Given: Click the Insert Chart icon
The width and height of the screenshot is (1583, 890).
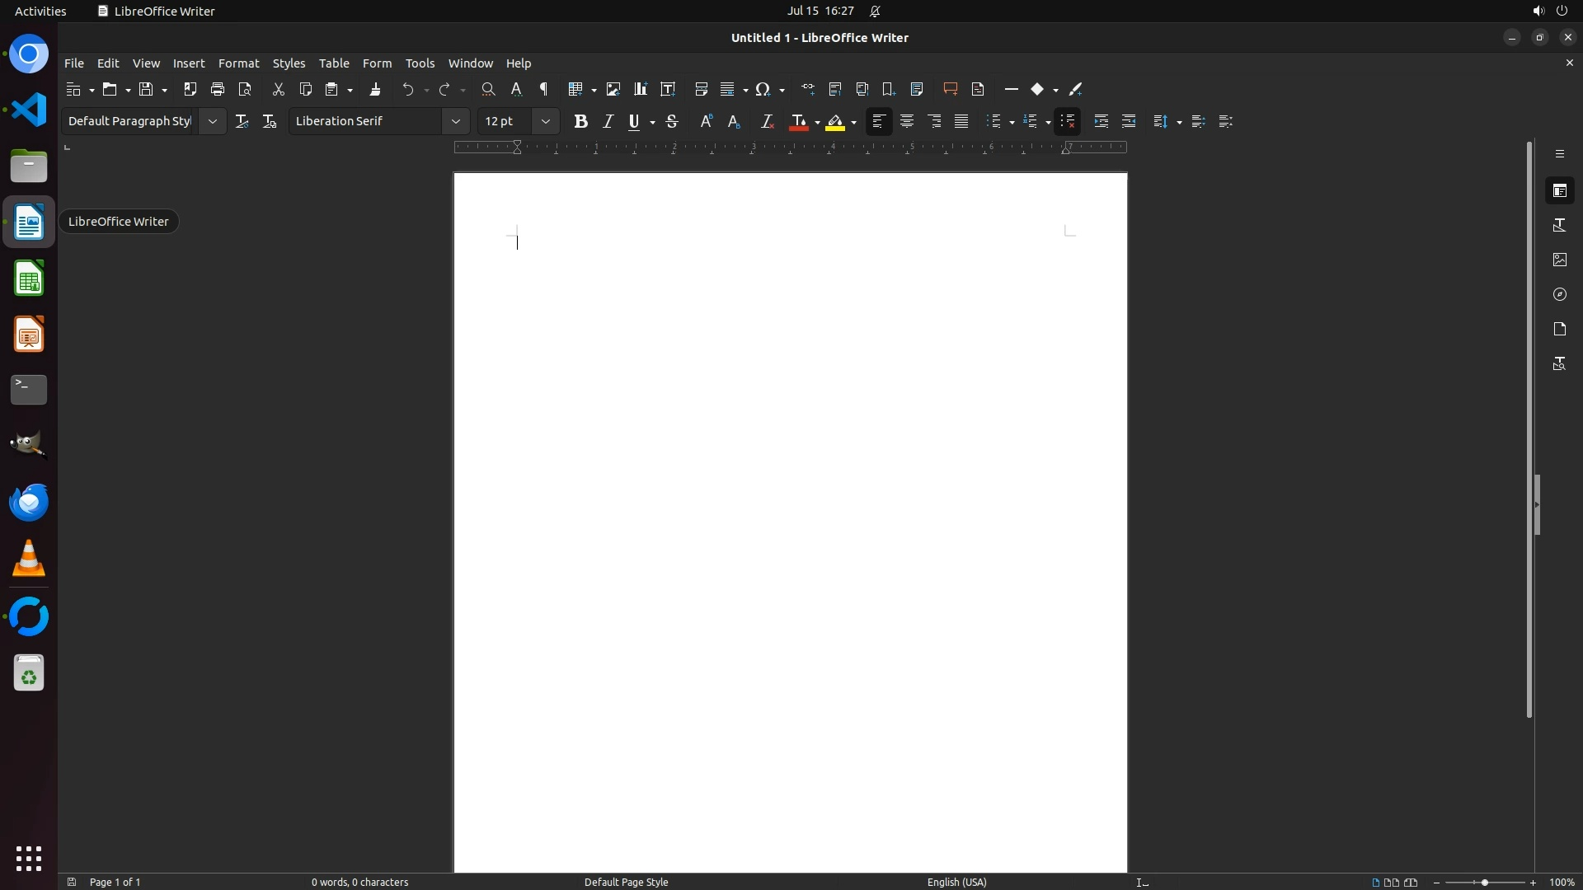Looking at the screenshot, I should [x=640, y=89].
